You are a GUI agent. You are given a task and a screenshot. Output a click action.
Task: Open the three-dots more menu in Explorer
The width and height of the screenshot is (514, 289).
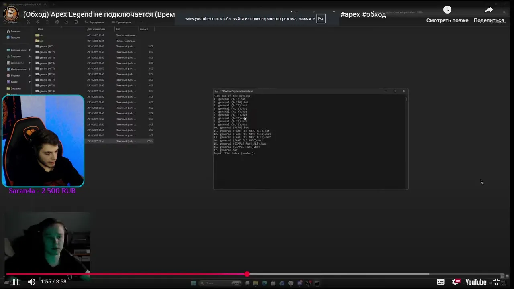[142, 22]
